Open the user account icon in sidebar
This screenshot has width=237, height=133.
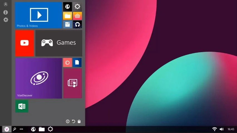tap(6, 4)
